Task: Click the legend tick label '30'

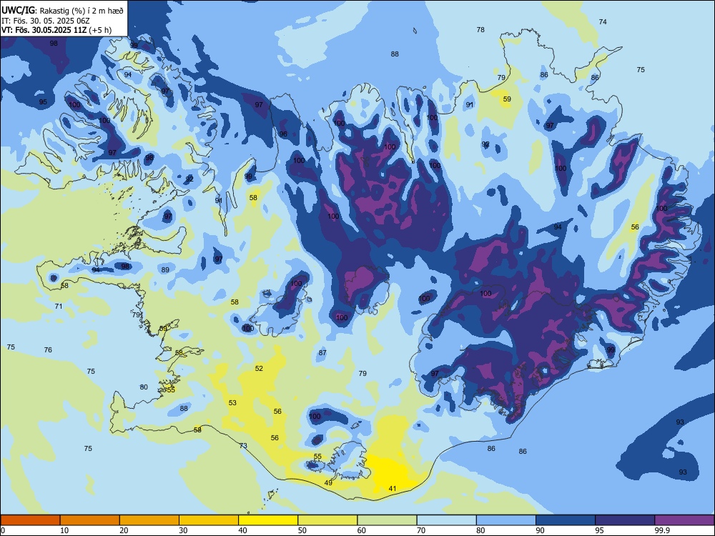Action: click(183, 530)
